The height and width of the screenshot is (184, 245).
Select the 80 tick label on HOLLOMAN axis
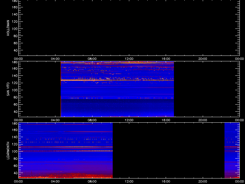[16, 36]
